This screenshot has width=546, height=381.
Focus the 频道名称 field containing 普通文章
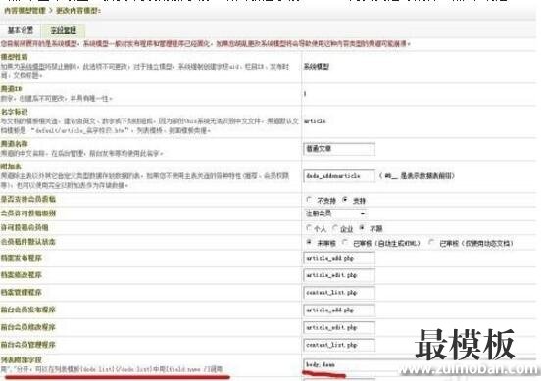(339, 149)
